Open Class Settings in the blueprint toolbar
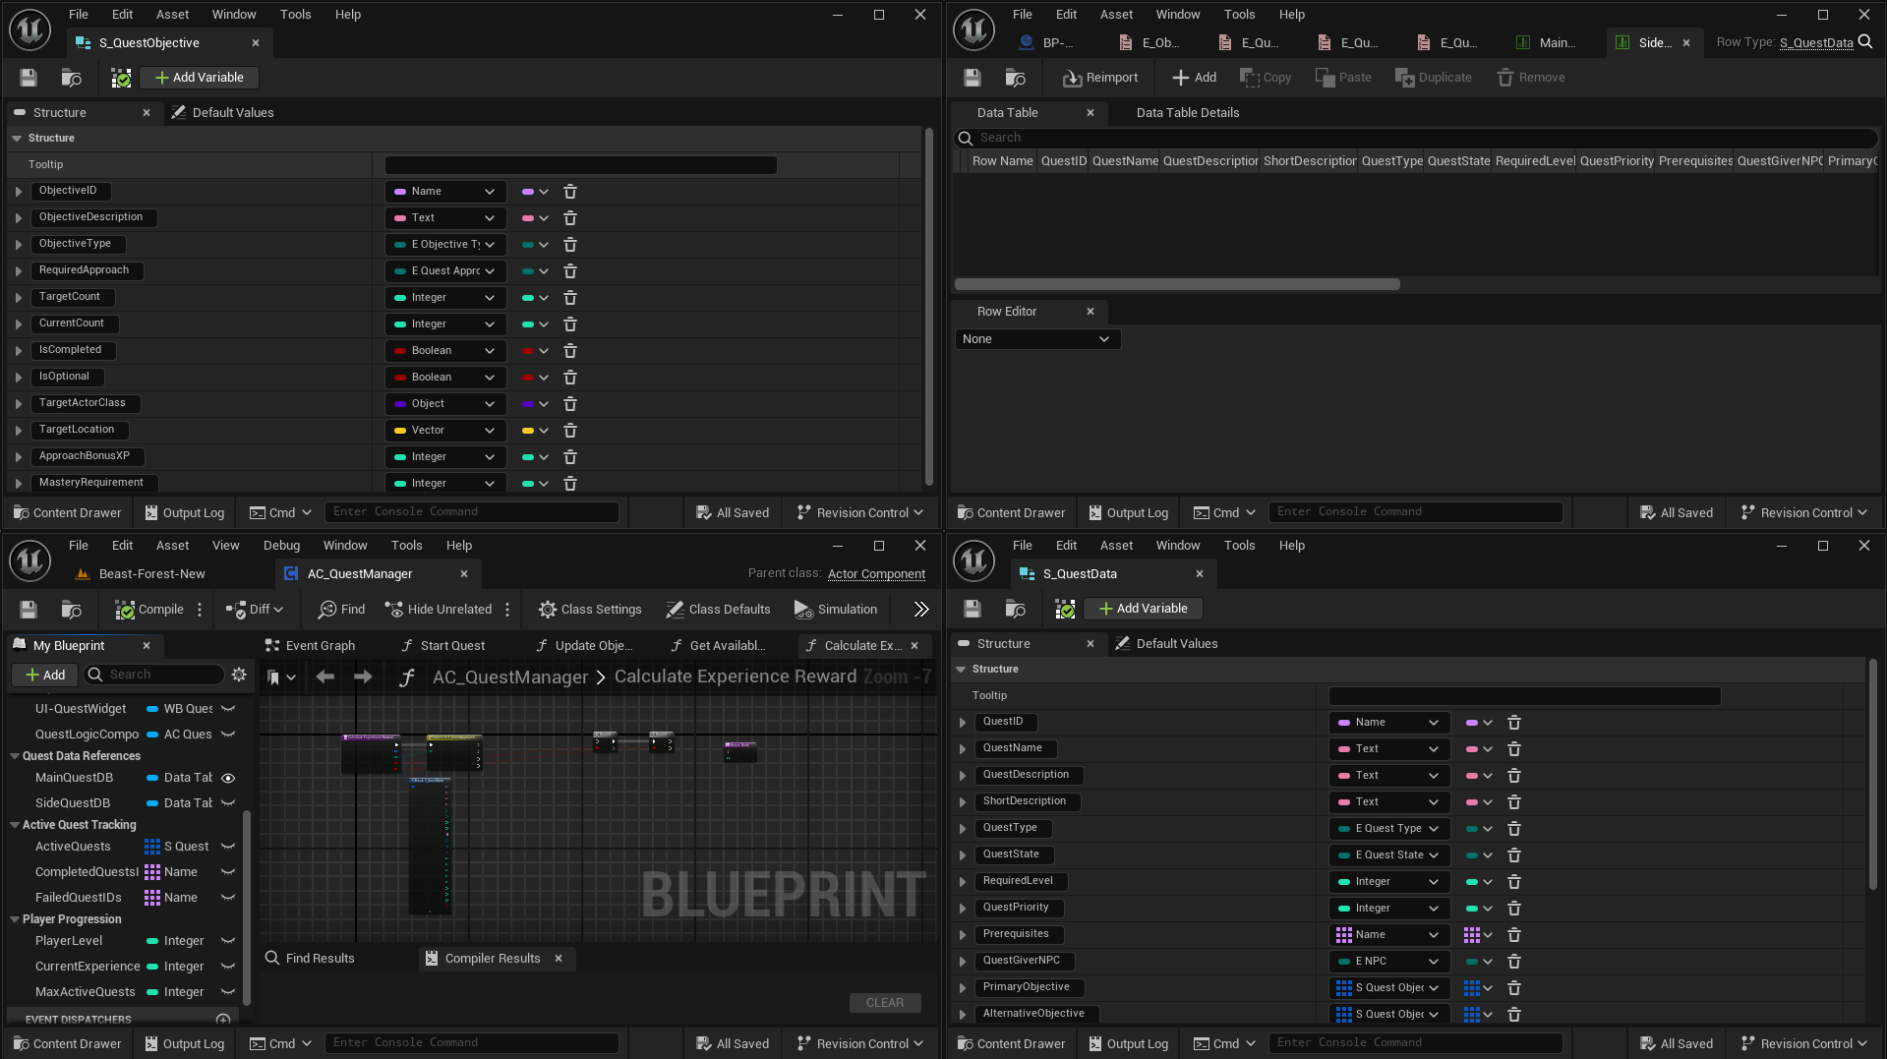The width and height of the screenshot is (1887, 1059). pyautogui.click(x=547, y=610)
